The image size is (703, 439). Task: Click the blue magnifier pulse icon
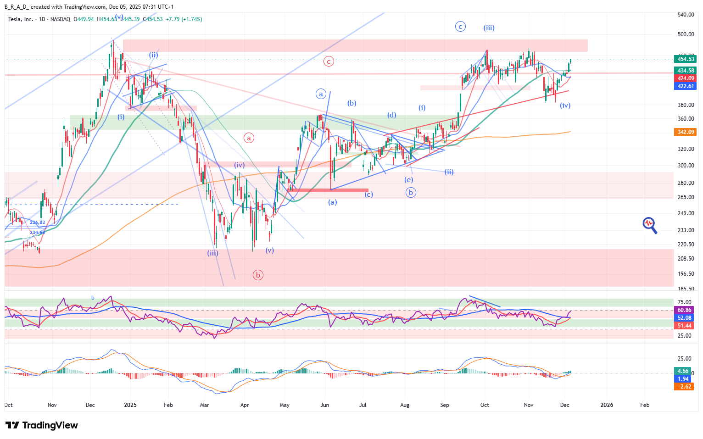(x=649, y=225)
